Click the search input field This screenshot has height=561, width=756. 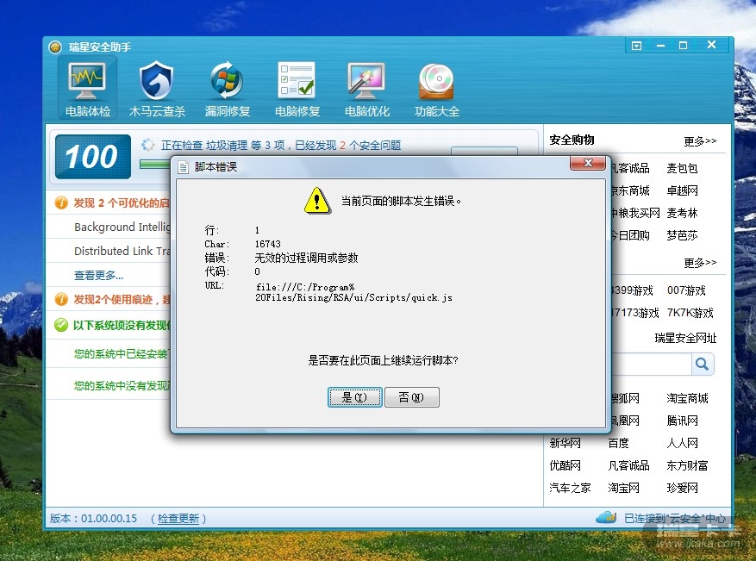pos(651,364)
